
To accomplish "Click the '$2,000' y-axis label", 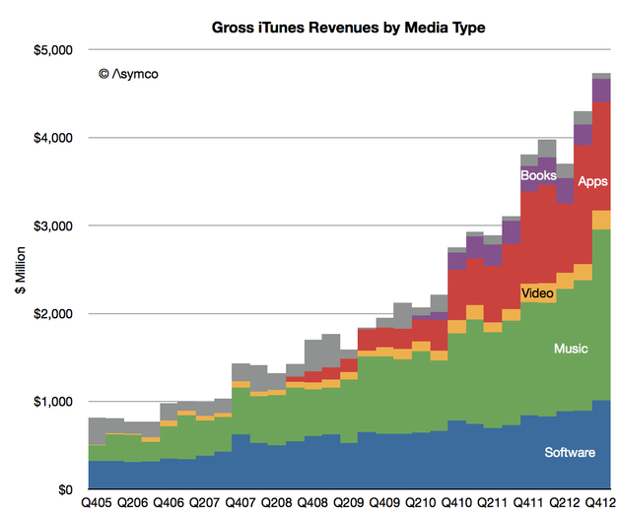I will point(53,314).
